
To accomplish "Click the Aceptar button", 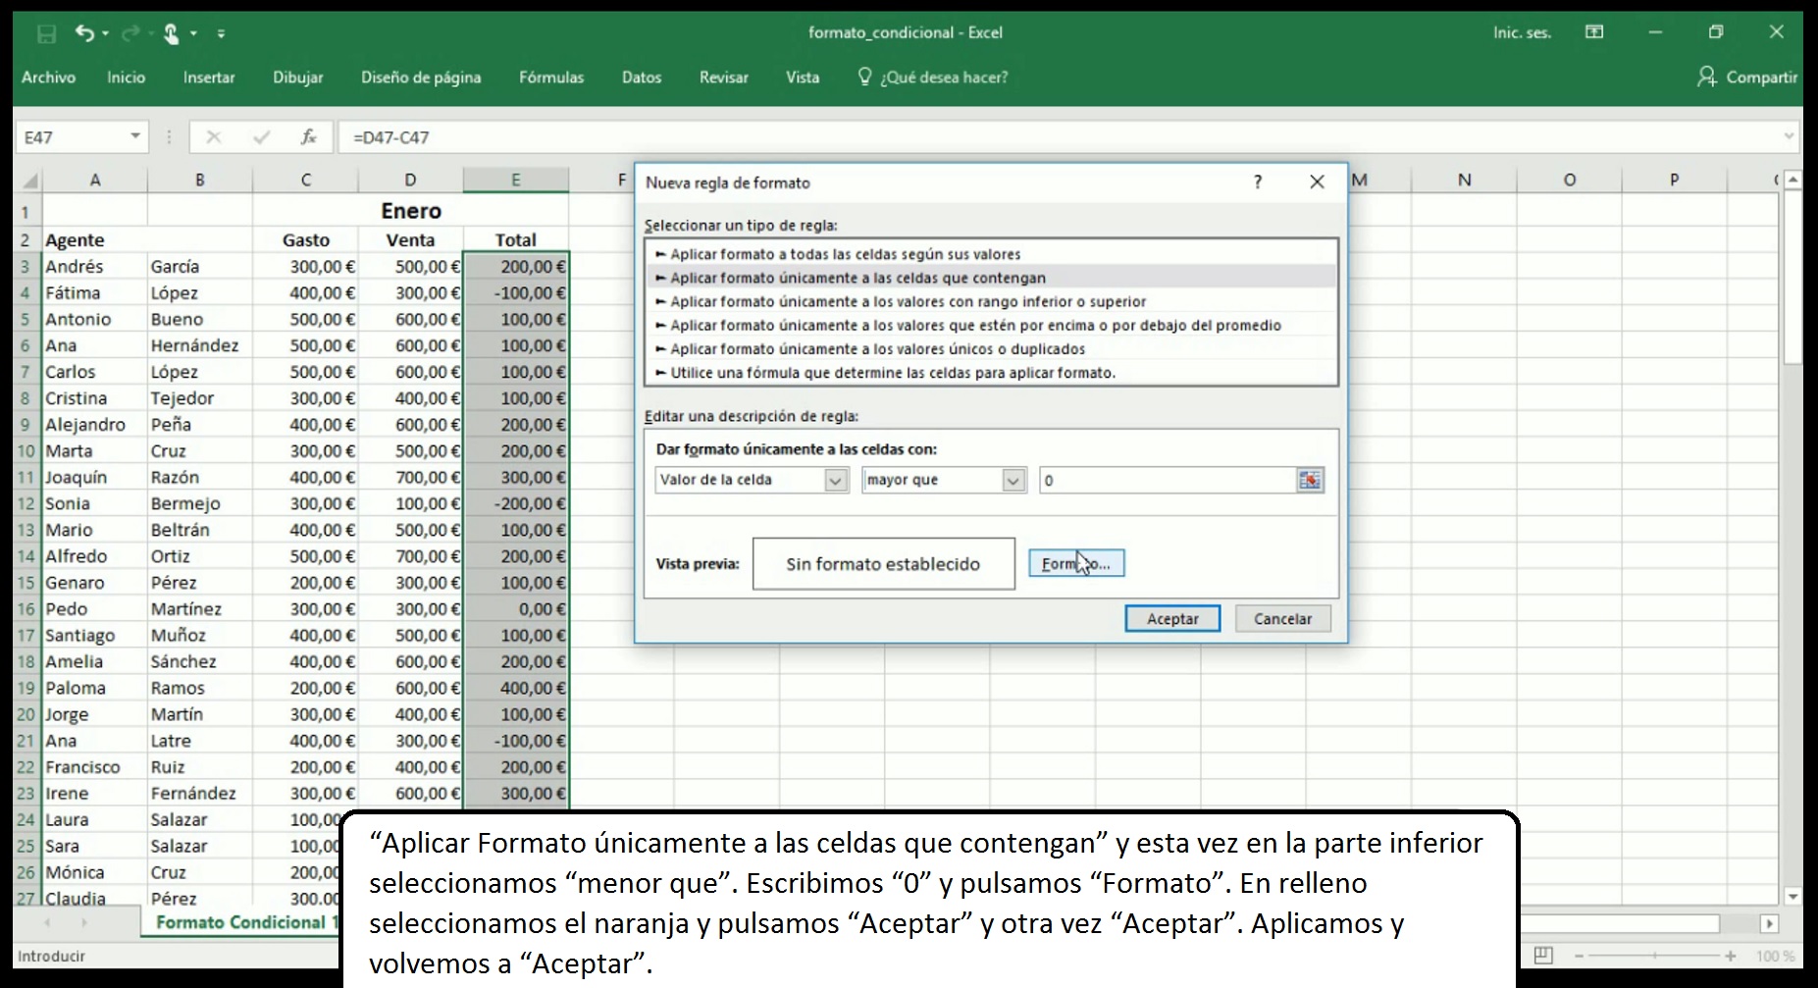I will pyautogui.click(x=1172, y=618).
